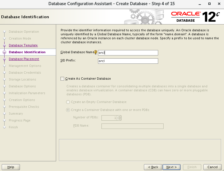Click the Database Options step
This screenshot has height=171, width=224.
point(22,86)
